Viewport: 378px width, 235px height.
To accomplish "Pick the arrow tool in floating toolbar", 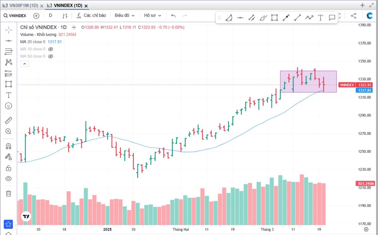I will (286, 18).
